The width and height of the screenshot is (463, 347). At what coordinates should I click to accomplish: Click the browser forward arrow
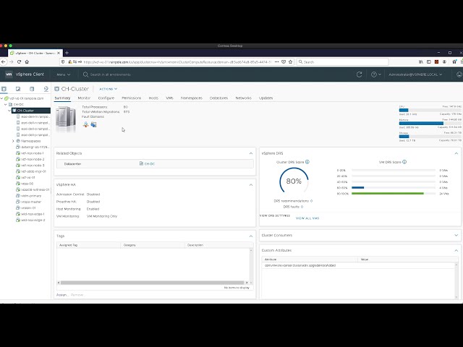pyautogui.click(x=12, y=62)
